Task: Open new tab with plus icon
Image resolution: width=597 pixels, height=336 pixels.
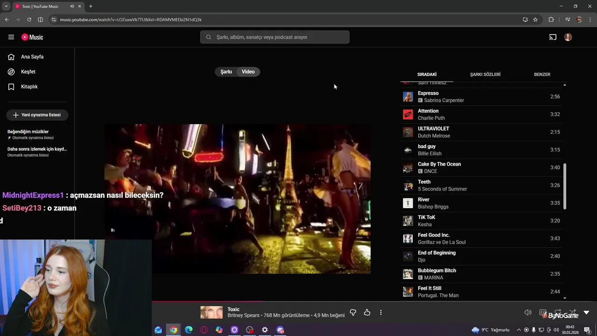Action: pos(90,7)
